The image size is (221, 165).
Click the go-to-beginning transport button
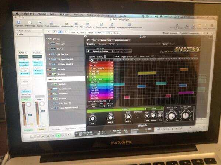pos(32,137)
